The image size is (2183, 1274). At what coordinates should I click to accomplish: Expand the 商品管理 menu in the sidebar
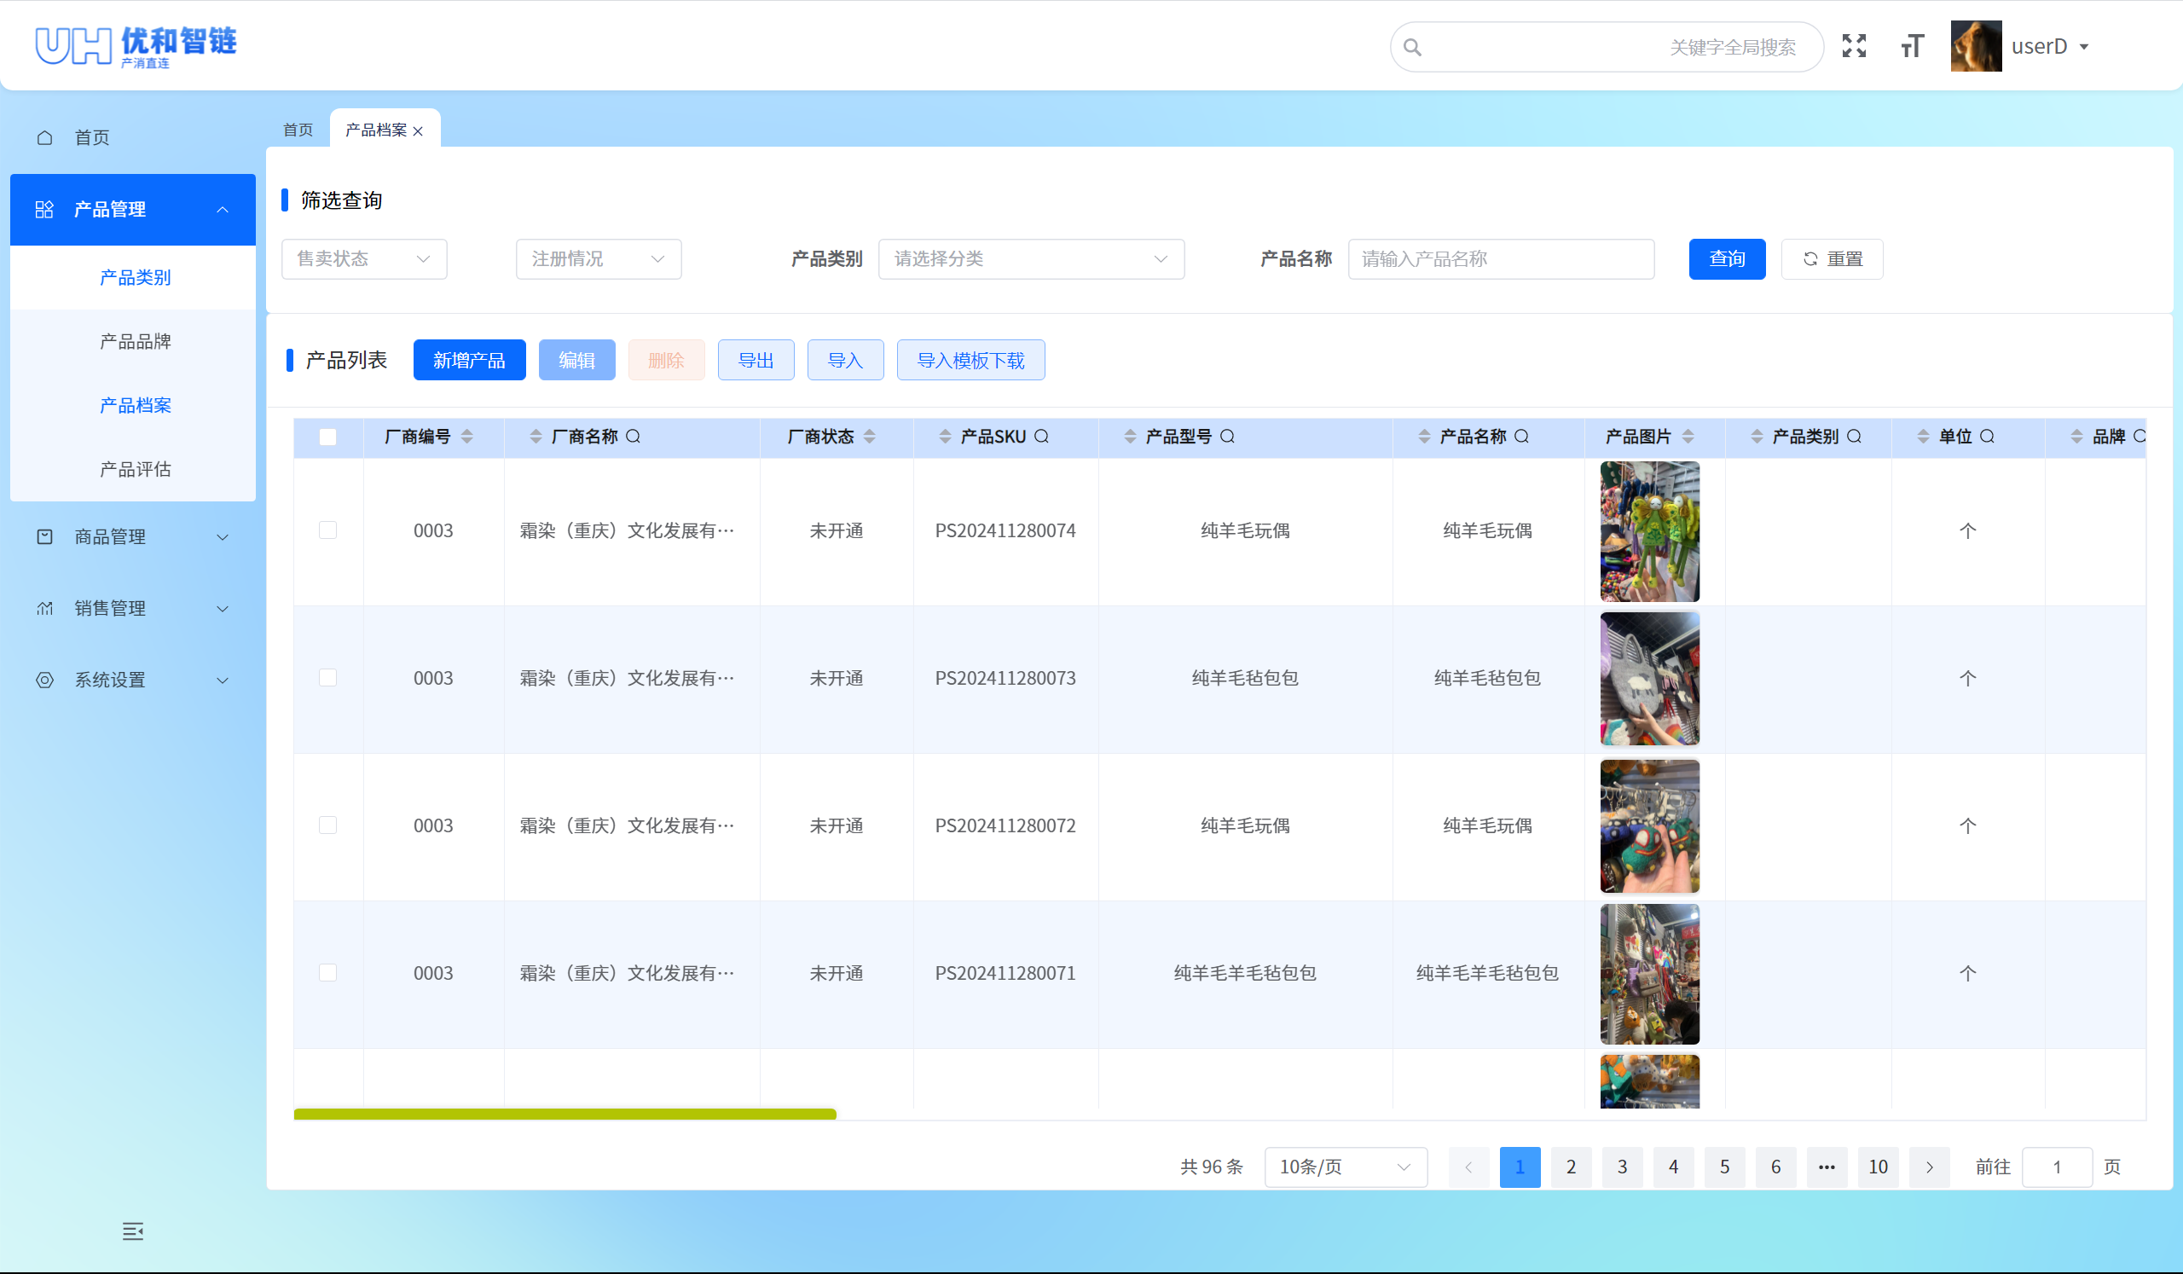[x=109, y=536]
